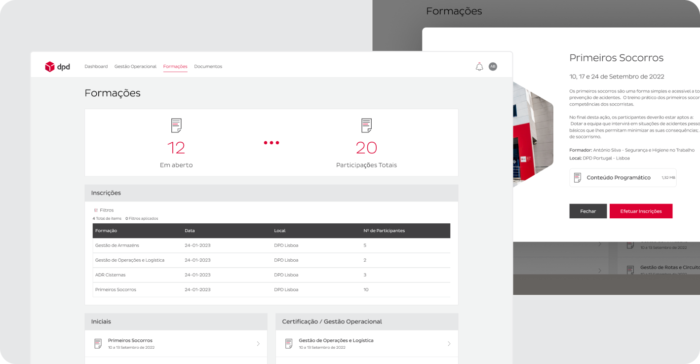Open the AB user avatar menu
Screen dimensions: 700x364
pos(493,67)
